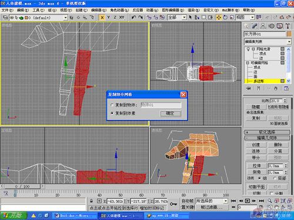Click the Show End Result icon

click(259, 89)
